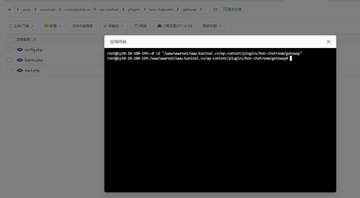Expand the chevron after knn-chatroom breadcrumb
The width and height of the screenshot is (360, 198).
coord(178,9)
